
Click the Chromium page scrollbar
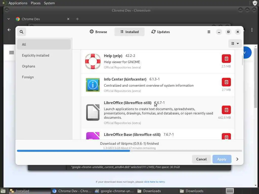pyautogui.click(x=255, y=78)
